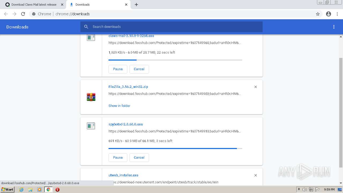
Task: Open spybotsd-2.8.68.0.exe file link
Action: pos(126,124)
